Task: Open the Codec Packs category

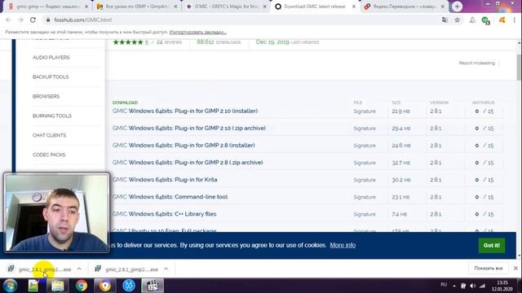Action: point(49,155)
